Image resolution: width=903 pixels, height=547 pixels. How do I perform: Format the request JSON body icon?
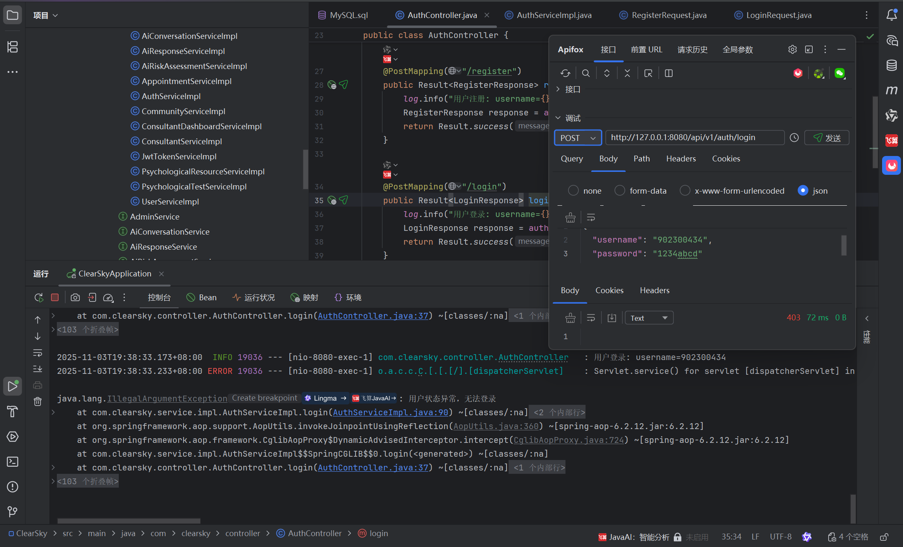coord(570,217)
